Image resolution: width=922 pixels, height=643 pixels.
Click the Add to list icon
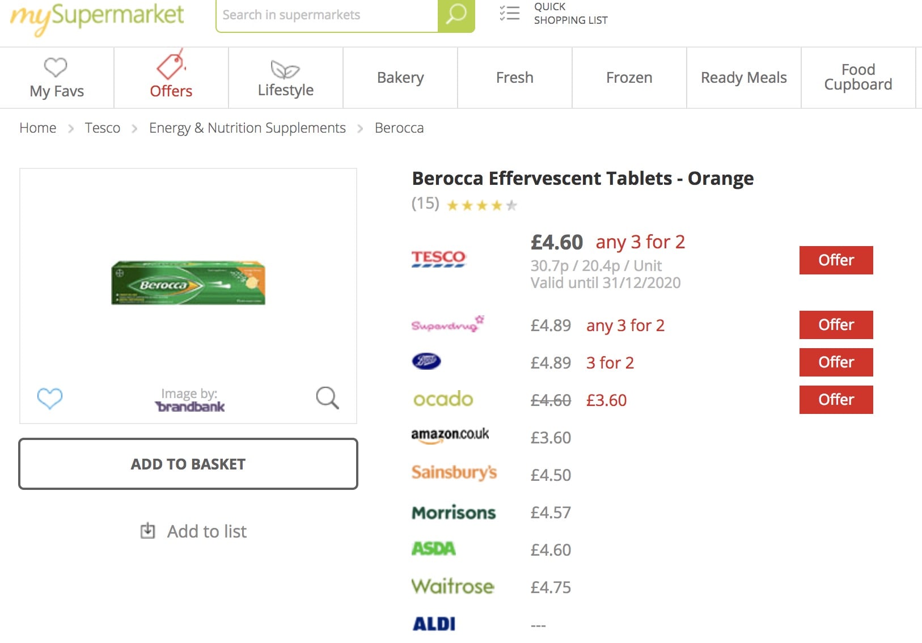tap(147, 531)
